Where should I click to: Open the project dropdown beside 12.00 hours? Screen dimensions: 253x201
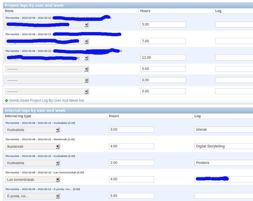[x=47, y=58]
